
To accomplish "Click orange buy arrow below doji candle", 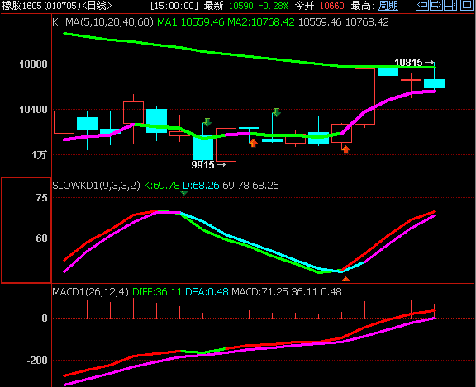I will (x=254, y=143).
